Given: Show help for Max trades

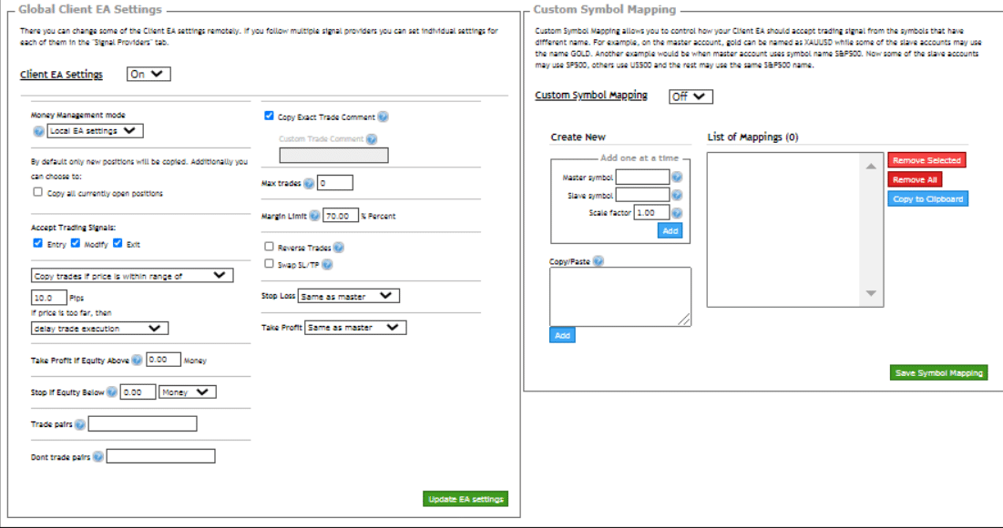Looking at the screenshot, I should [x=309, y=184].
